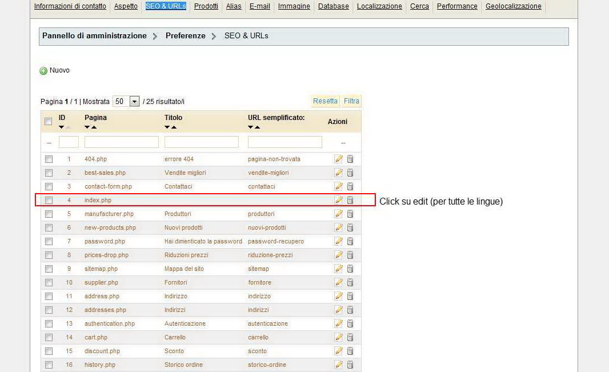Image resolution: width=609 pixels, height=372 pixels.
Task: Open the Geolocalizzazione tab
Action: 514,6
